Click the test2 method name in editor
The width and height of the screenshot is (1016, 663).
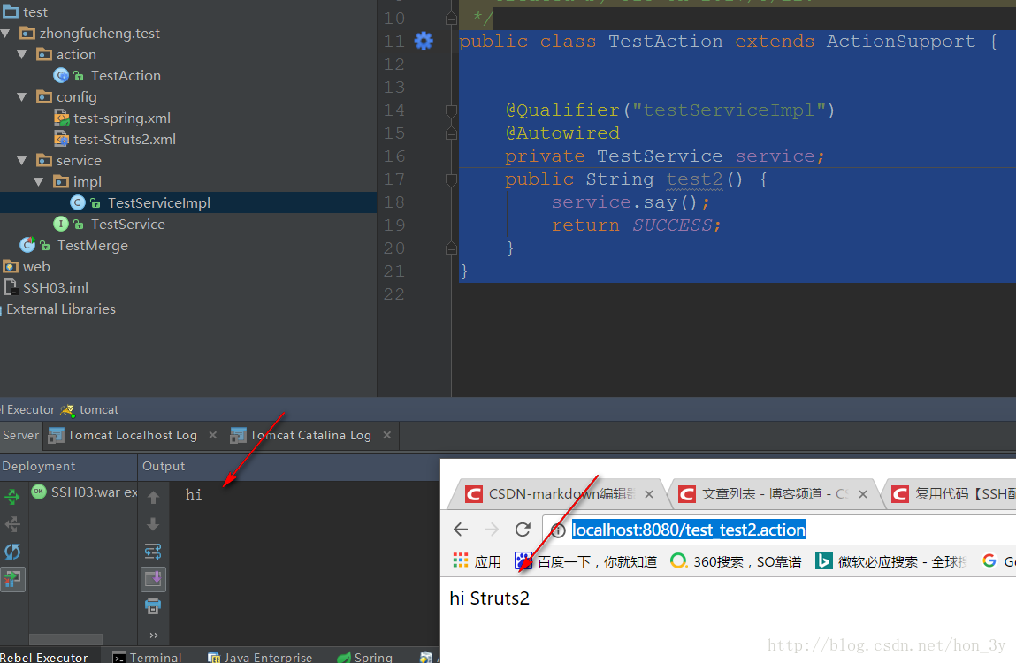coord(695,179)
